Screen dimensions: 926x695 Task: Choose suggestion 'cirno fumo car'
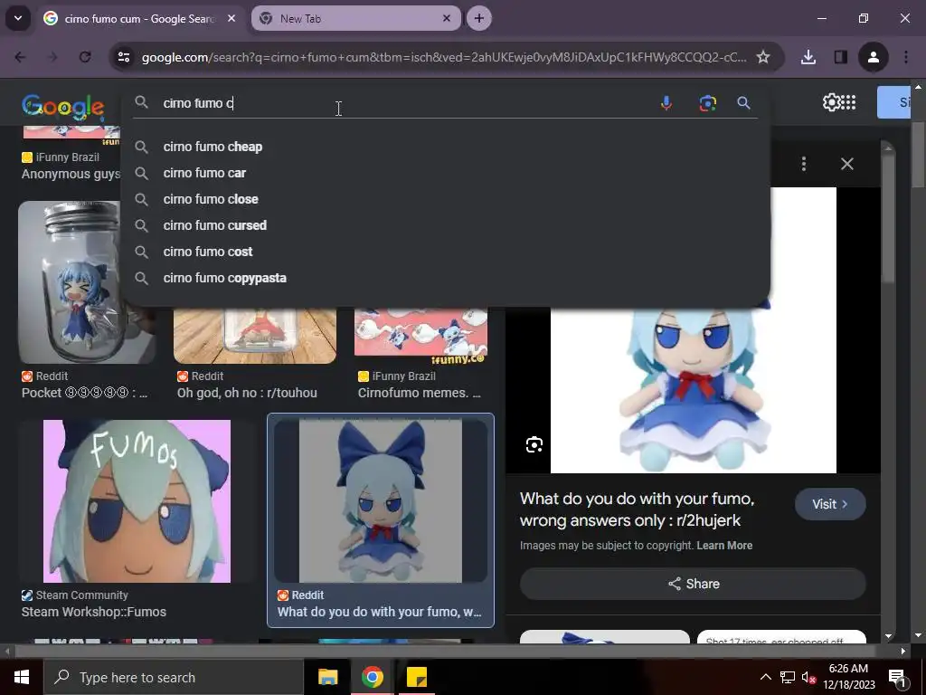point(446,173)
